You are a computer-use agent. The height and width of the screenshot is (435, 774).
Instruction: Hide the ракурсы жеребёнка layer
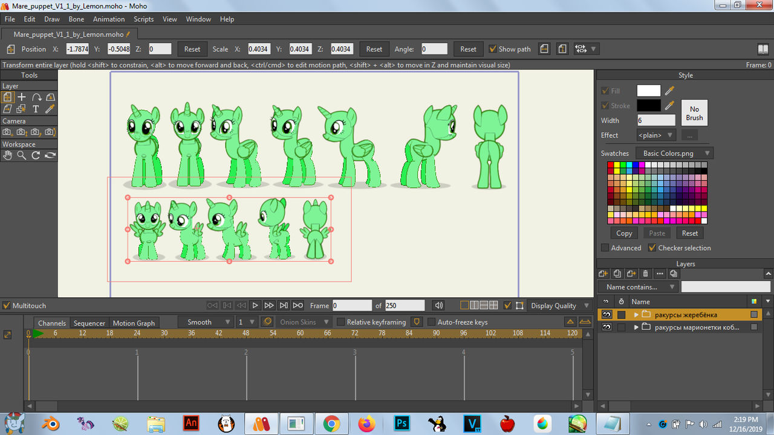pos(606,315)
